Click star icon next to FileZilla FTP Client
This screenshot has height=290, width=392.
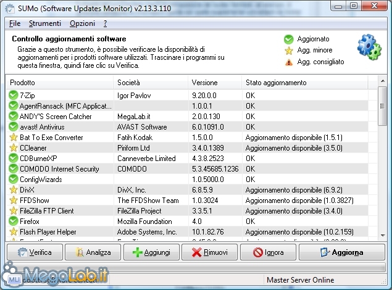[x=13, y=210]
